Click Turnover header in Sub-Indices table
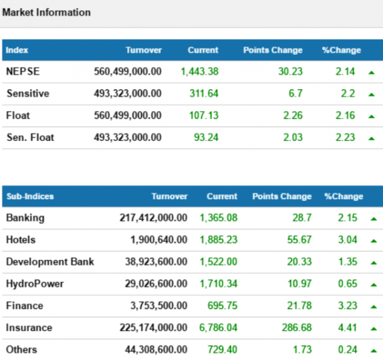Image resolution: width=383 pixels, height=360 pixels. pyautogui.click(x=170, y=197)
